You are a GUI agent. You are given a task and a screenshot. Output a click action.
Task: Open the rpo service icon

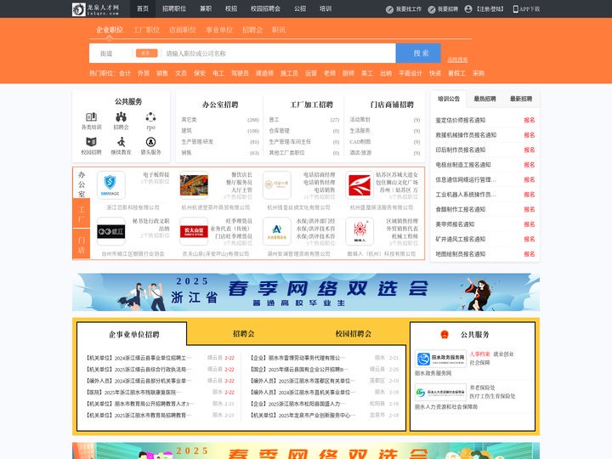click(x=150, y=116)
